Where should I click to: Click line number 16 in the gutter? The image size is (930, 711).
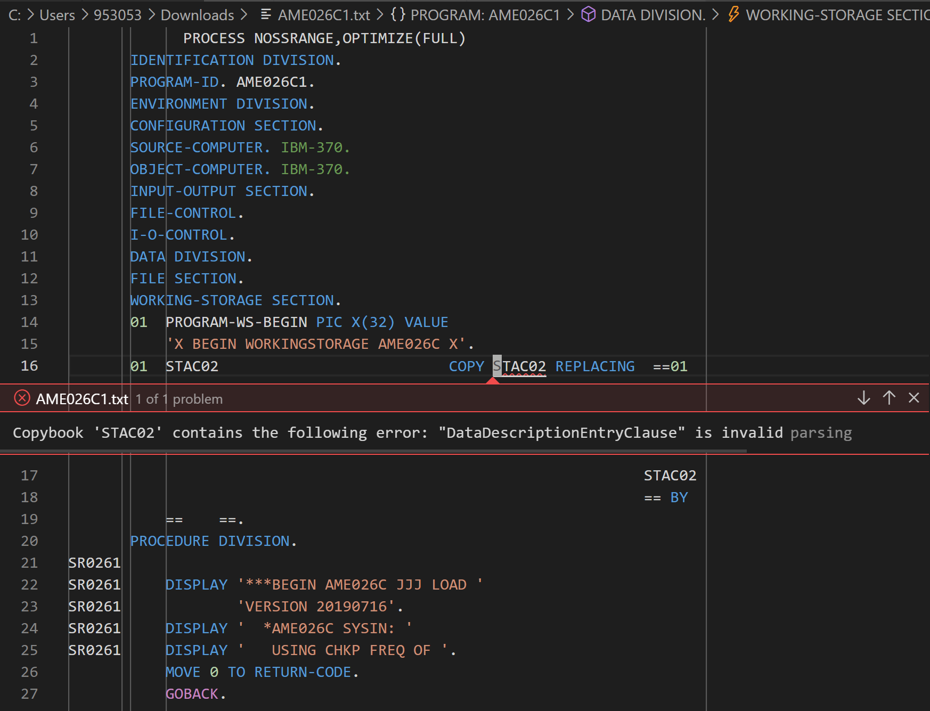tap(30, 365)
